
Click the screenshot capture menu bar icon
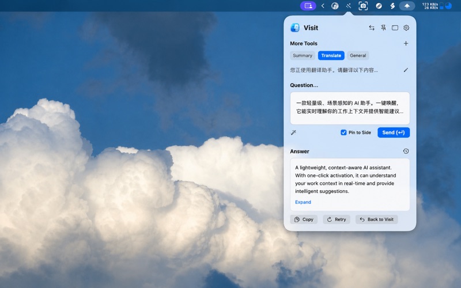tap(363, 6)
